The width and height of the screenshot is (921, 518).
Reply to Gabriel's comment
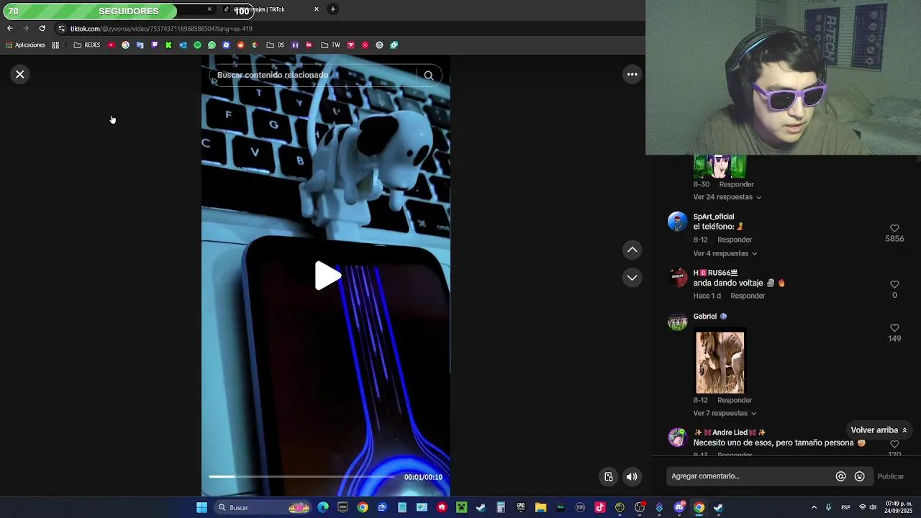pos(735,400)
